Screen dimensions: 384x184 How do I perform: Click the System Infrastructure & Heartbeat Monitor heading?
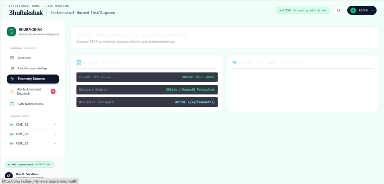(x=132, y=36)
